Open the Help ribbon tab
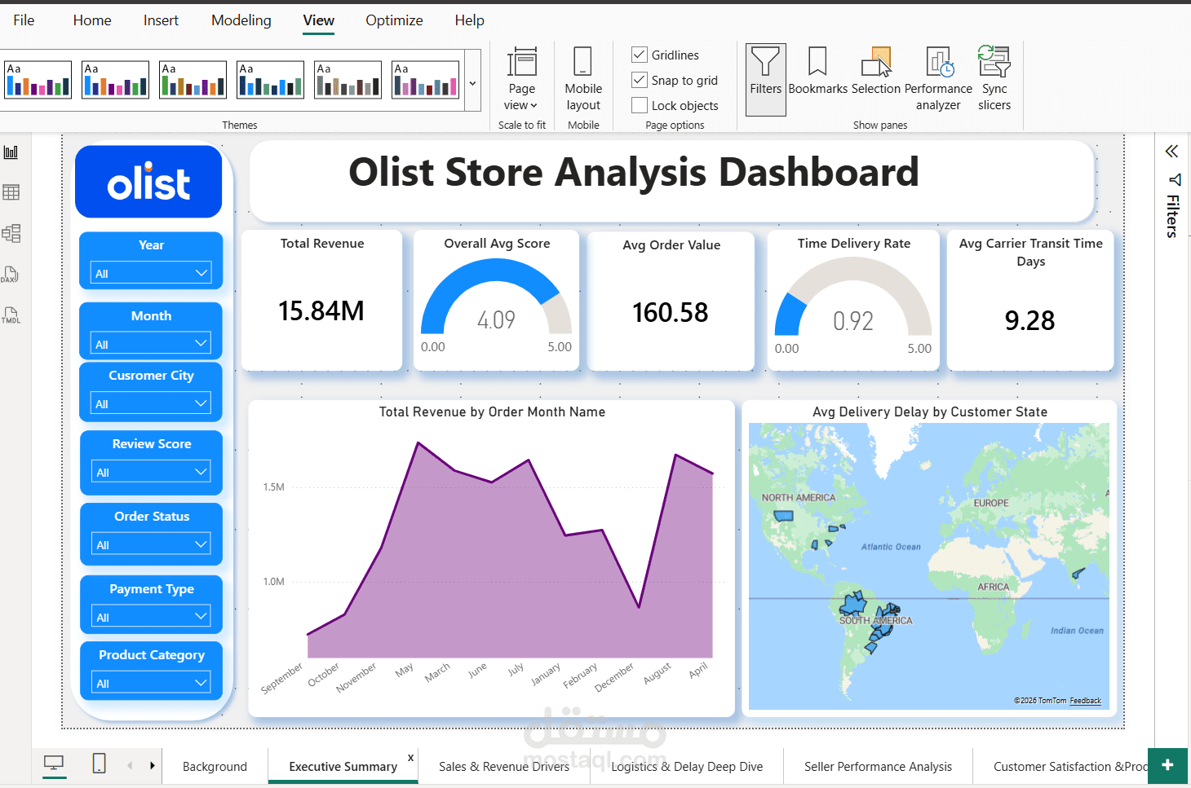The image size is (1191, 788). (469, 20)
